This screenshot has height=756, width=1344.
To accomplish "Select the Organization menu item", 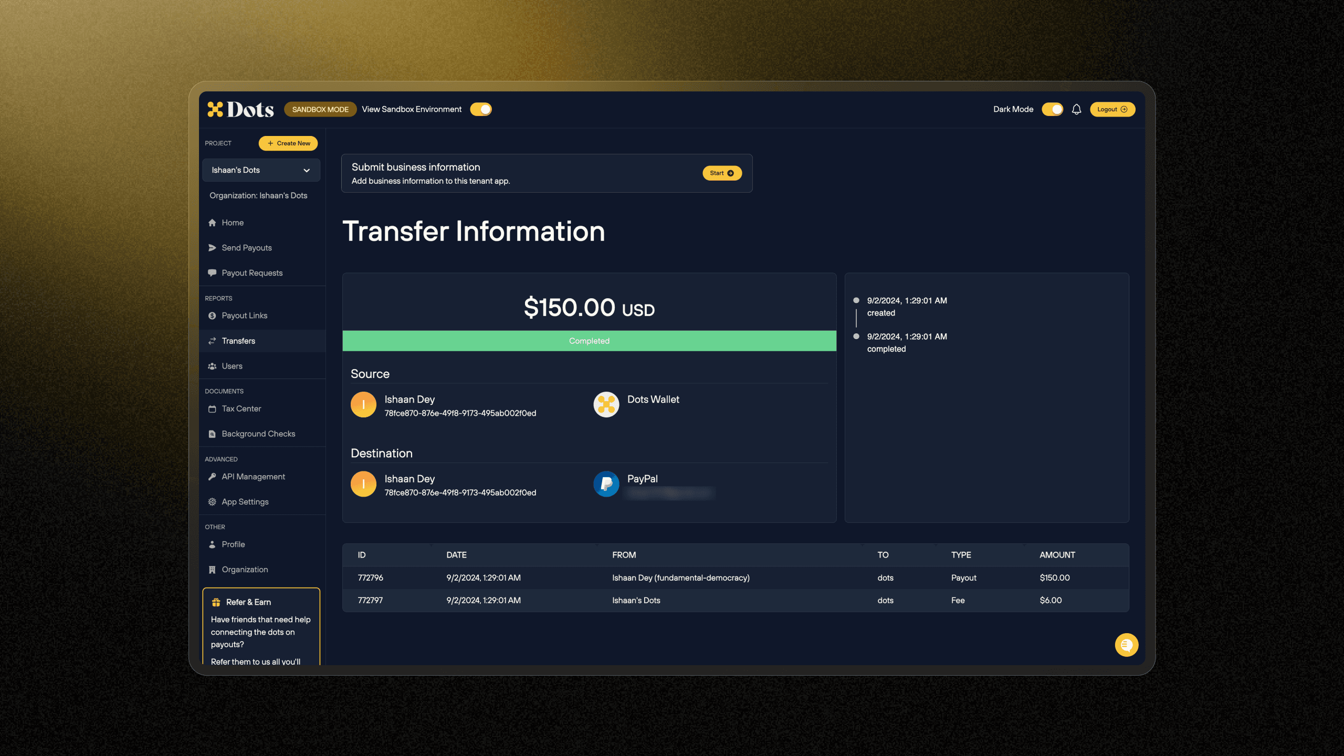I will click(244, 569).
